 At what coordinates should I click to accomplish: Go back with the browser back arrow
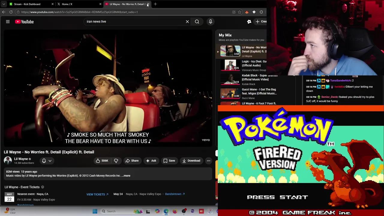point(4,12)
